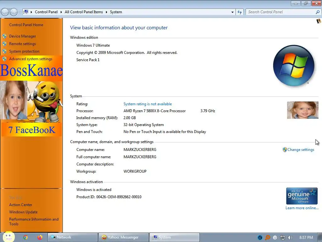Click Change settings for computer name
Image resolution: width=322 pixels, height=242 pixels.
pyautogui.click(x=301, y=150)
